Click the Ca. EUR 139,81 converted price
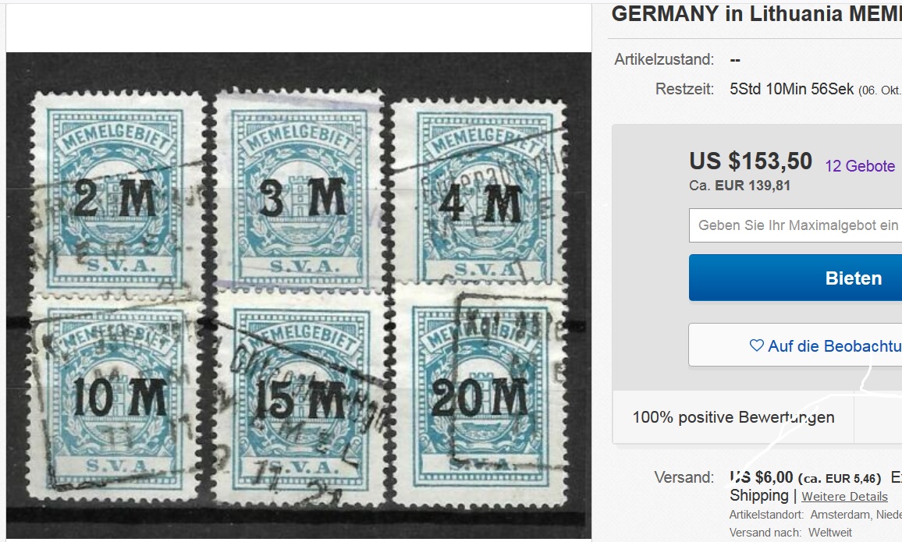The height and width of the screenshot is (542, 902). point(740,186)
